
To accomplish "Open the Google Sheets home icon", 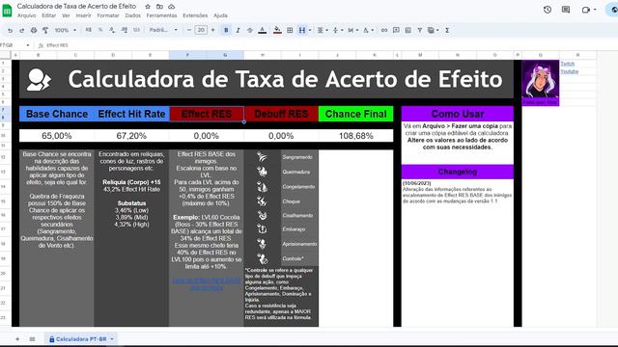I will click(x=7, y=11).
